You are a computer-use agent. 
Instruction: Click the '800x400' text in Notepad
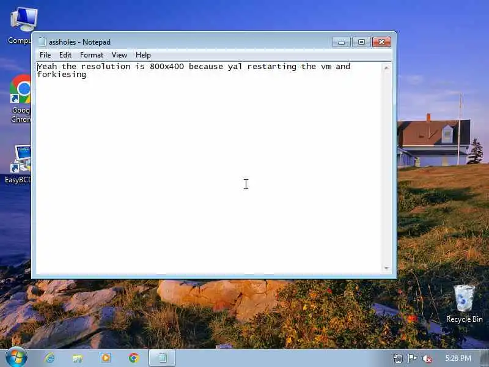tap(167, 67)
